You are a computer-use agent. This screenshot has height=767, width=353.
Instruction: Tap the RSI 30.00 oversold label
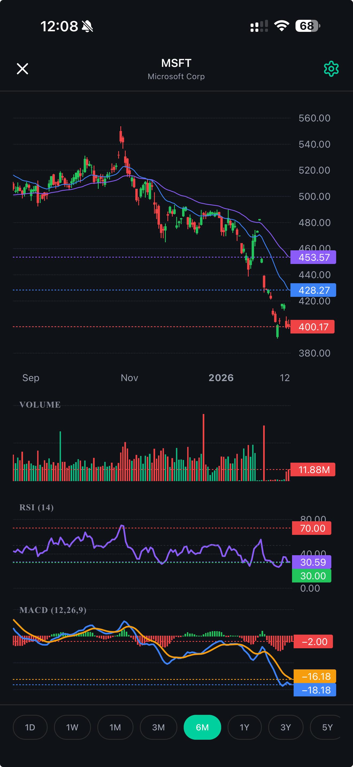tap(312, 576)
